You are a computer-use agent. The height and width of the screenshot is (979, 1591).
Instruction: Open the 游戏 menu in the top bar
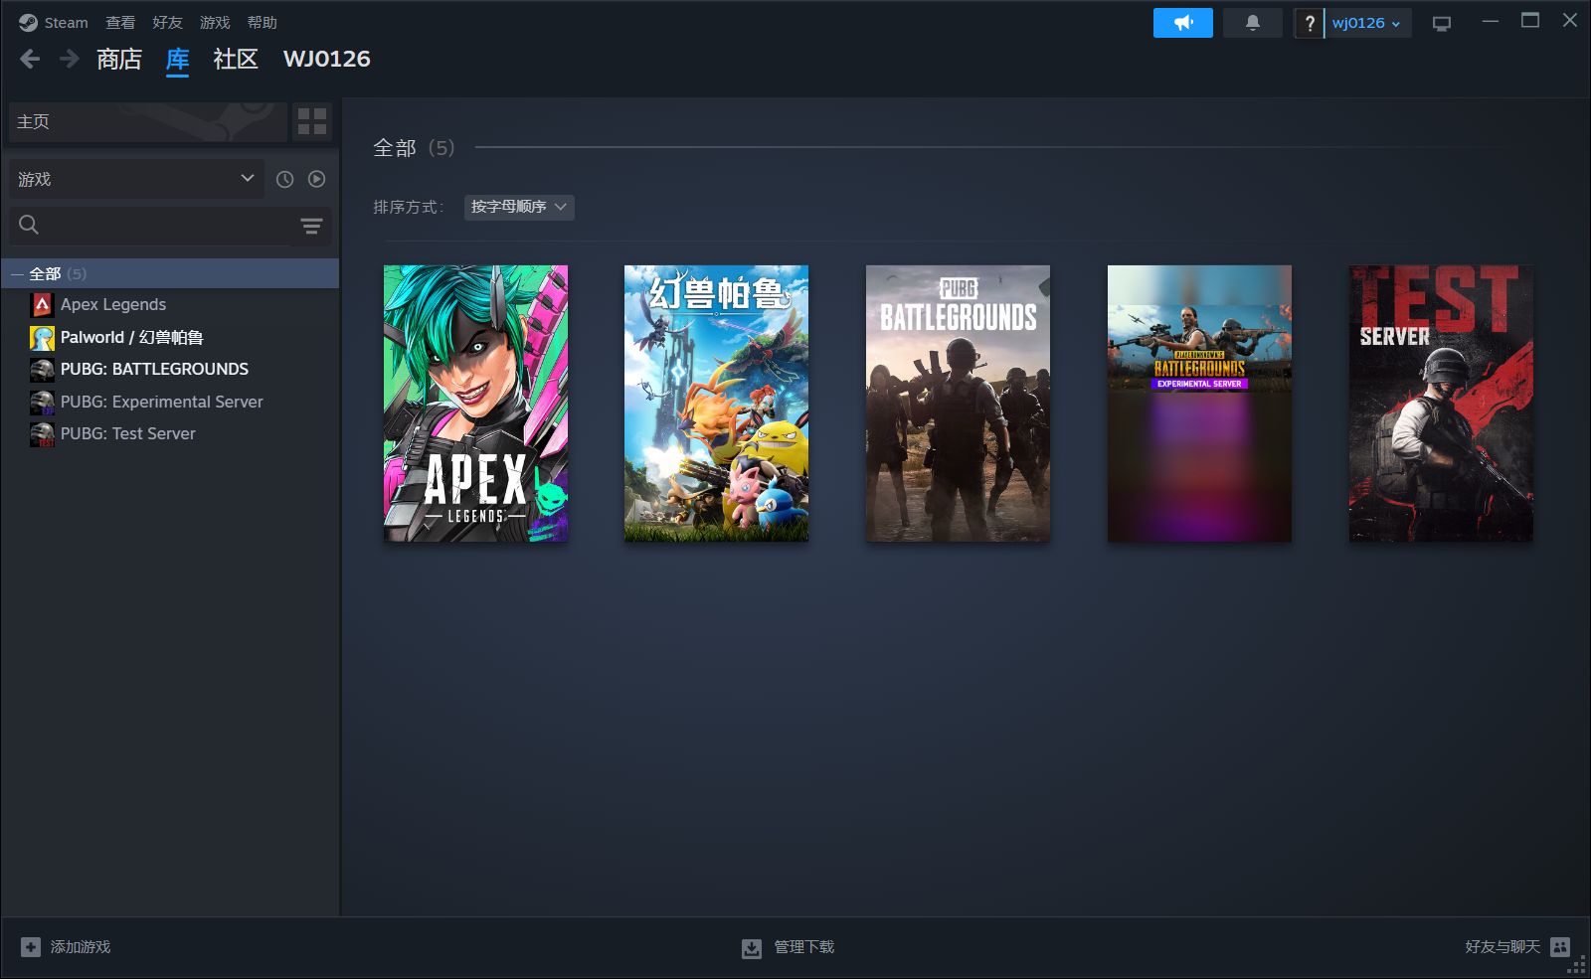point(215,22)
